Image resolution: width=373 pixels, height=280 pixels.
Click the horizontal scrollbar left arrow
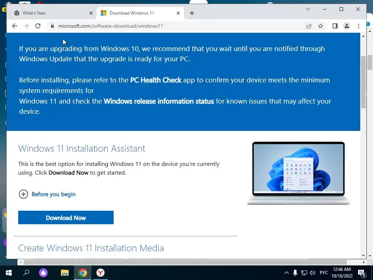20,262
